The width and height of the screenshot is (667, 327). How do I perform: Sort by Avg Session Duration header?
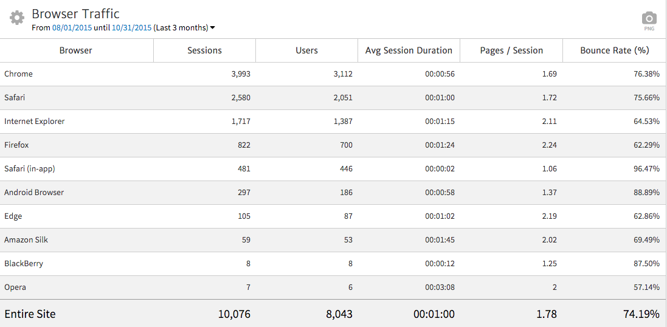[409, 50]
